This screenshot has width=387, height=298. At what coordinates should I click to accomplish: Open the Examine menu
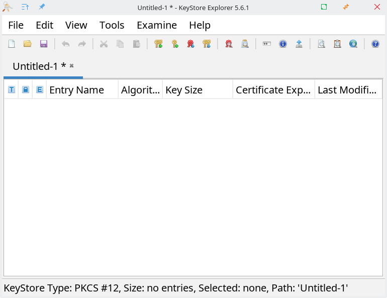click(157, 25)
